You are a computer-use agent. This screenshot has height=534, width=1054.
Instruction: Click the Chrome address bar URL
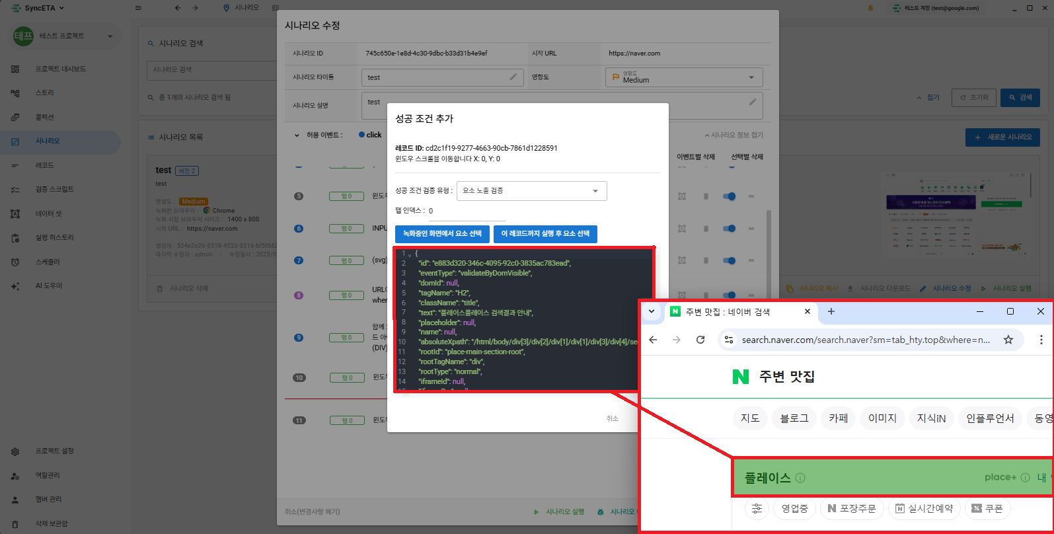click(866, 340)
